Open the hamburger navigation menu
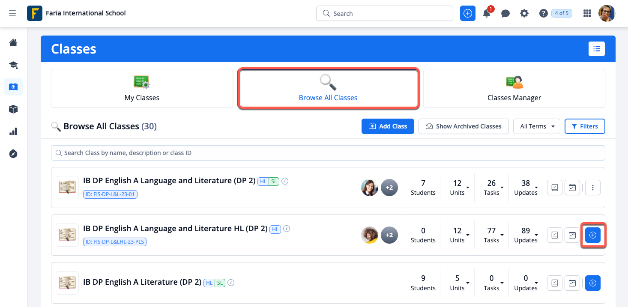The image size is (628, 307). [x=12, y=13]
